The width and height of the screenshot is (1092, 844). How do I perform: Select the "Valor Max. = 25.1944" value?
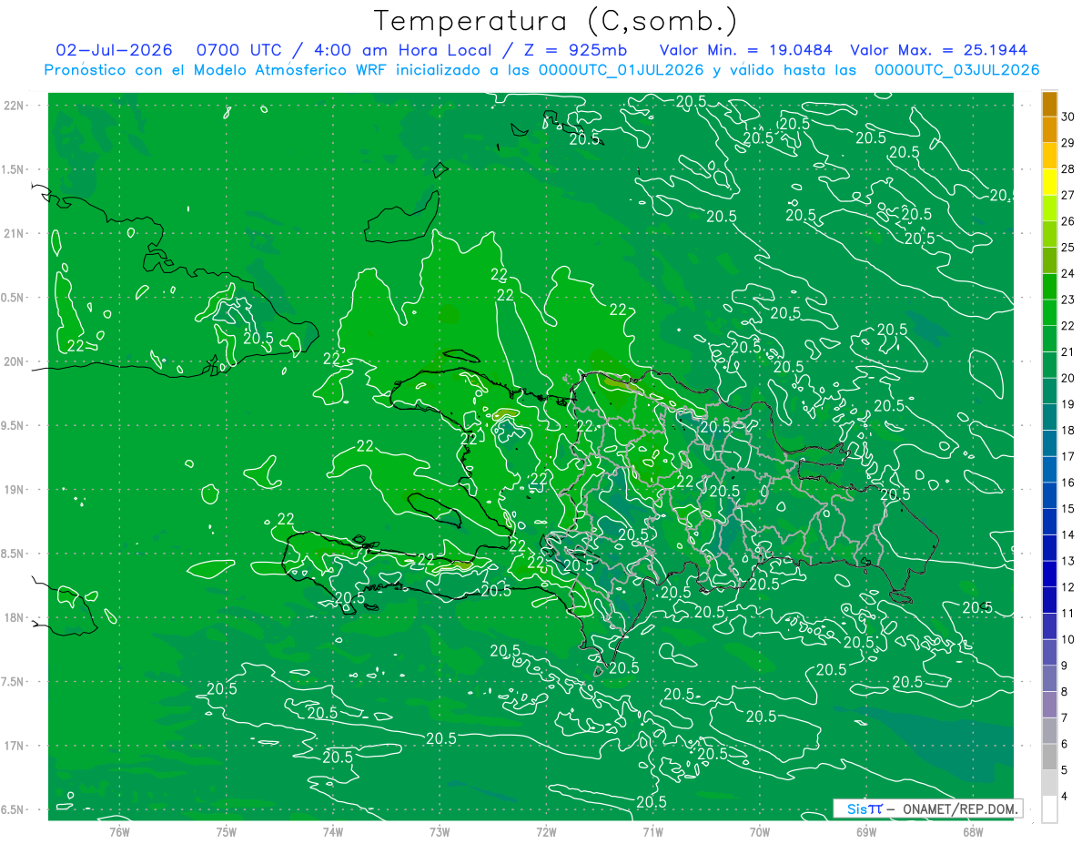939,50
